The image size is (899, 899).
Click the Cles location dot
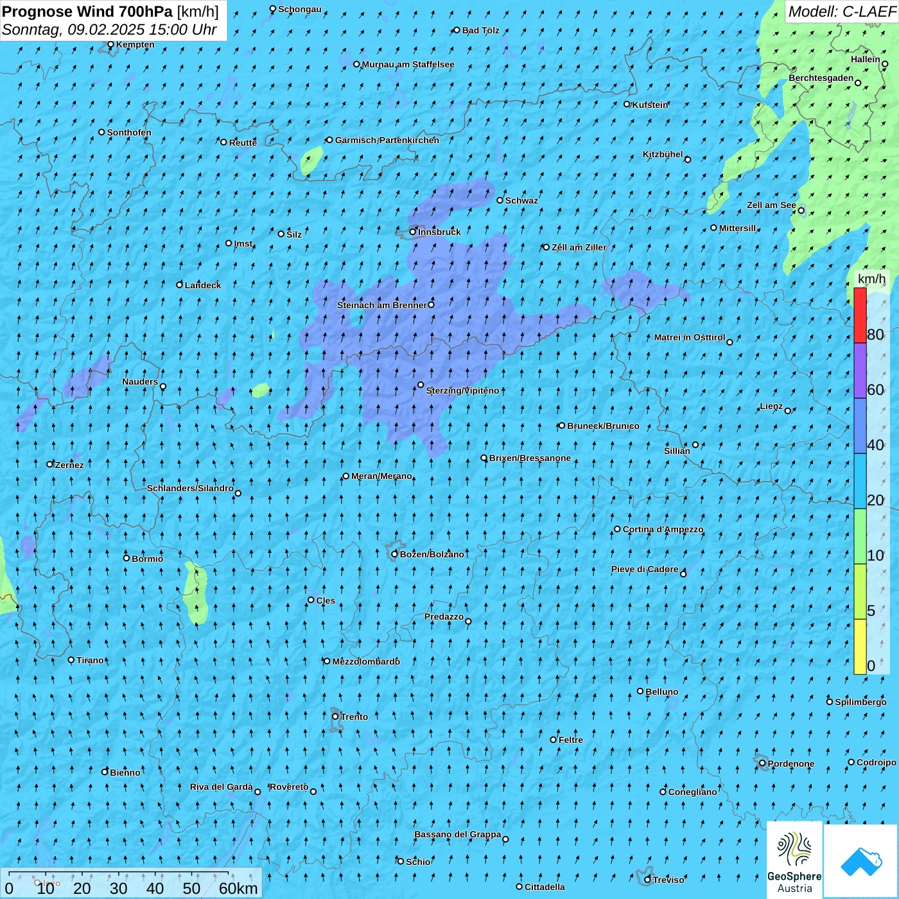click(x=311, y=600)
